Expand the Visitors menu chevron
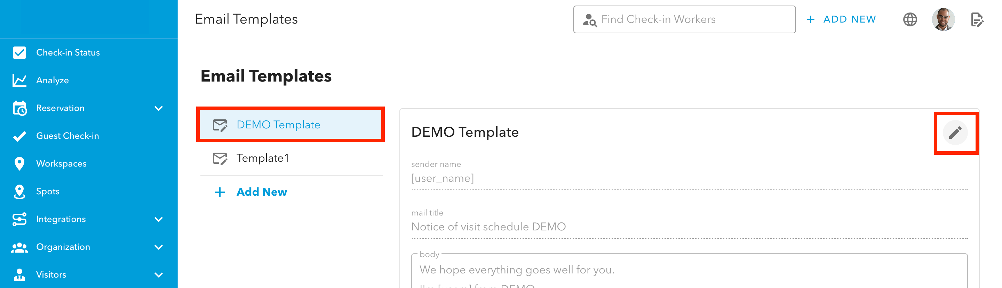1002x288 pixels. pos(159,275)
